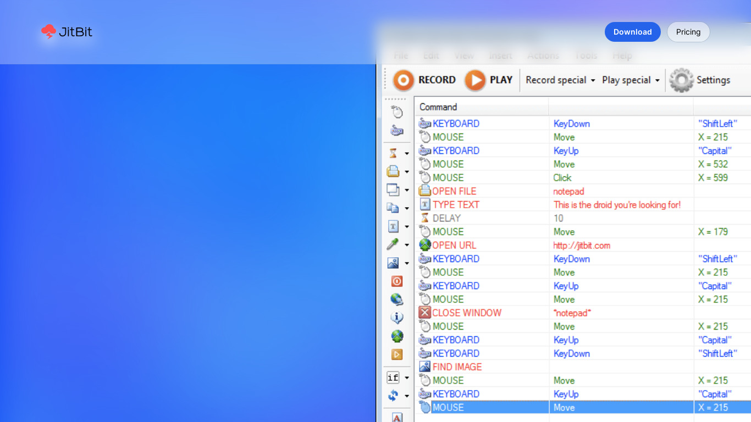Click the clipboard copy icon in sidebar
This screenshot has width=751, height=422.
coord(393,208)
